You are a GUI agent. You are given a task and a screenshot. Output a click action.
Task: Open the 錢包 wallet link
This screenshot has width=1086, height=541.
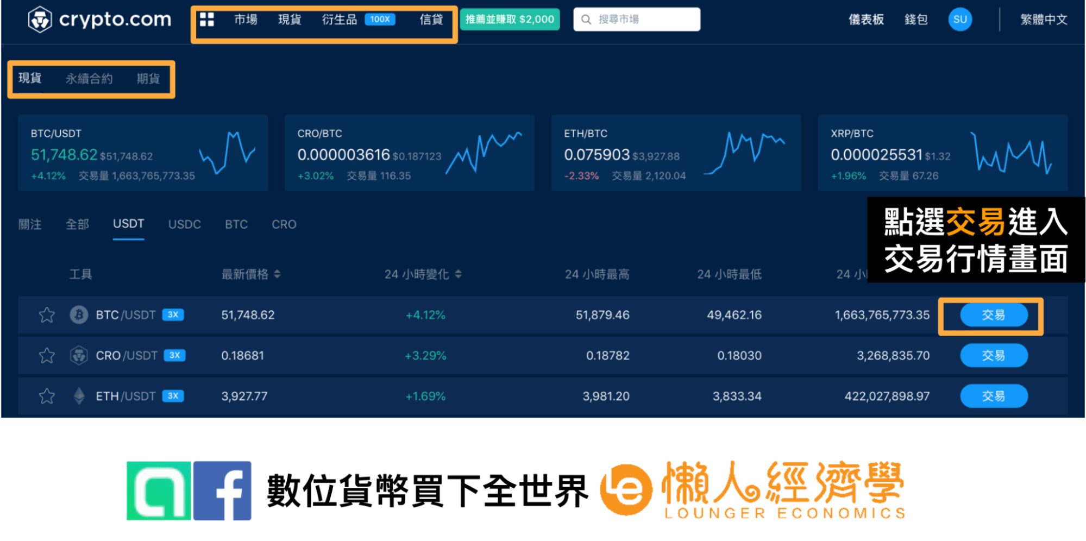coord(916,20)
